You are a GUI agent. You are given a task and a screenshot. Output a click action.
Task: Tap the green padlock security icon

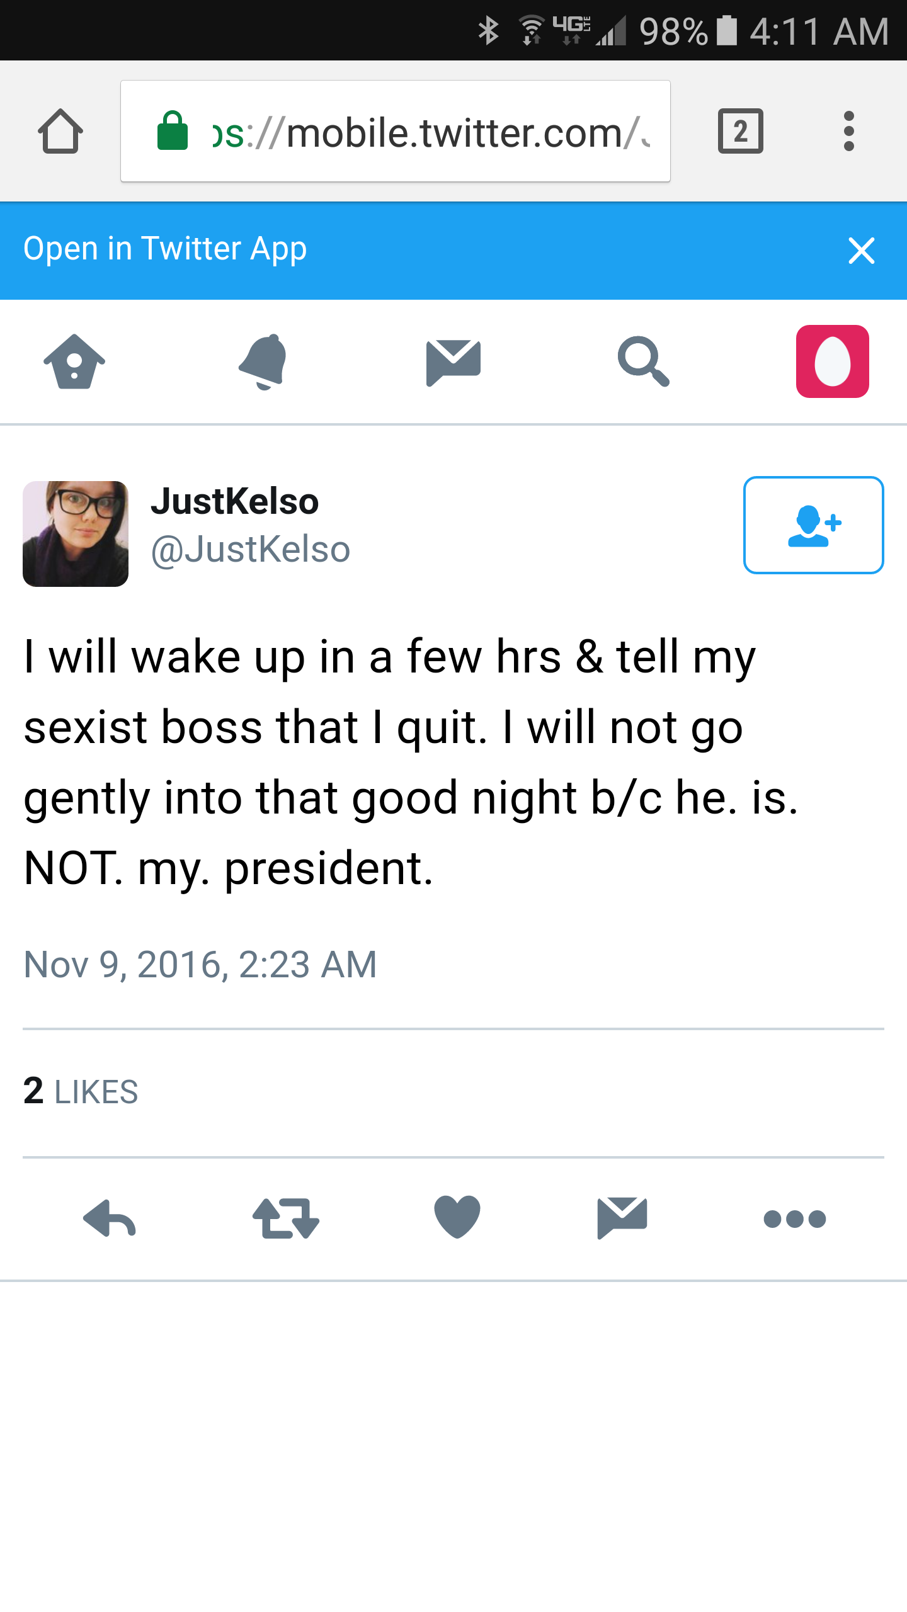(173, 130)
